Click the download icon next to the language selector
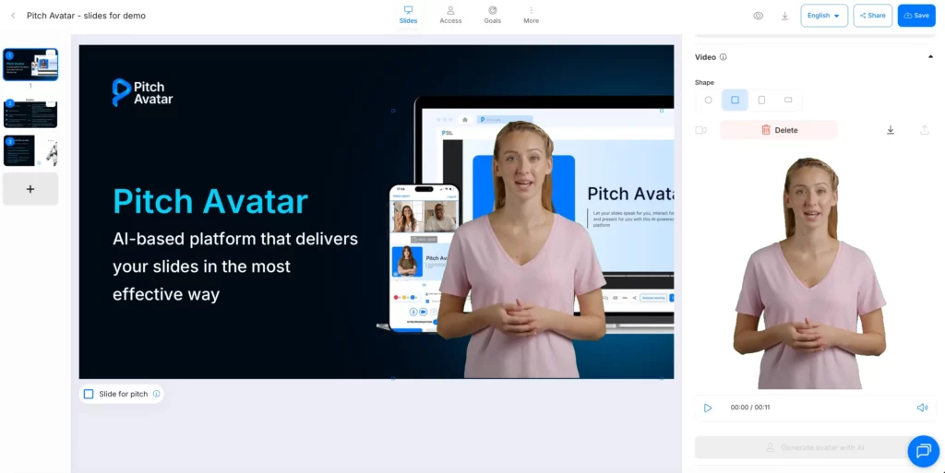The image size is (945, 473). point(784,16)
